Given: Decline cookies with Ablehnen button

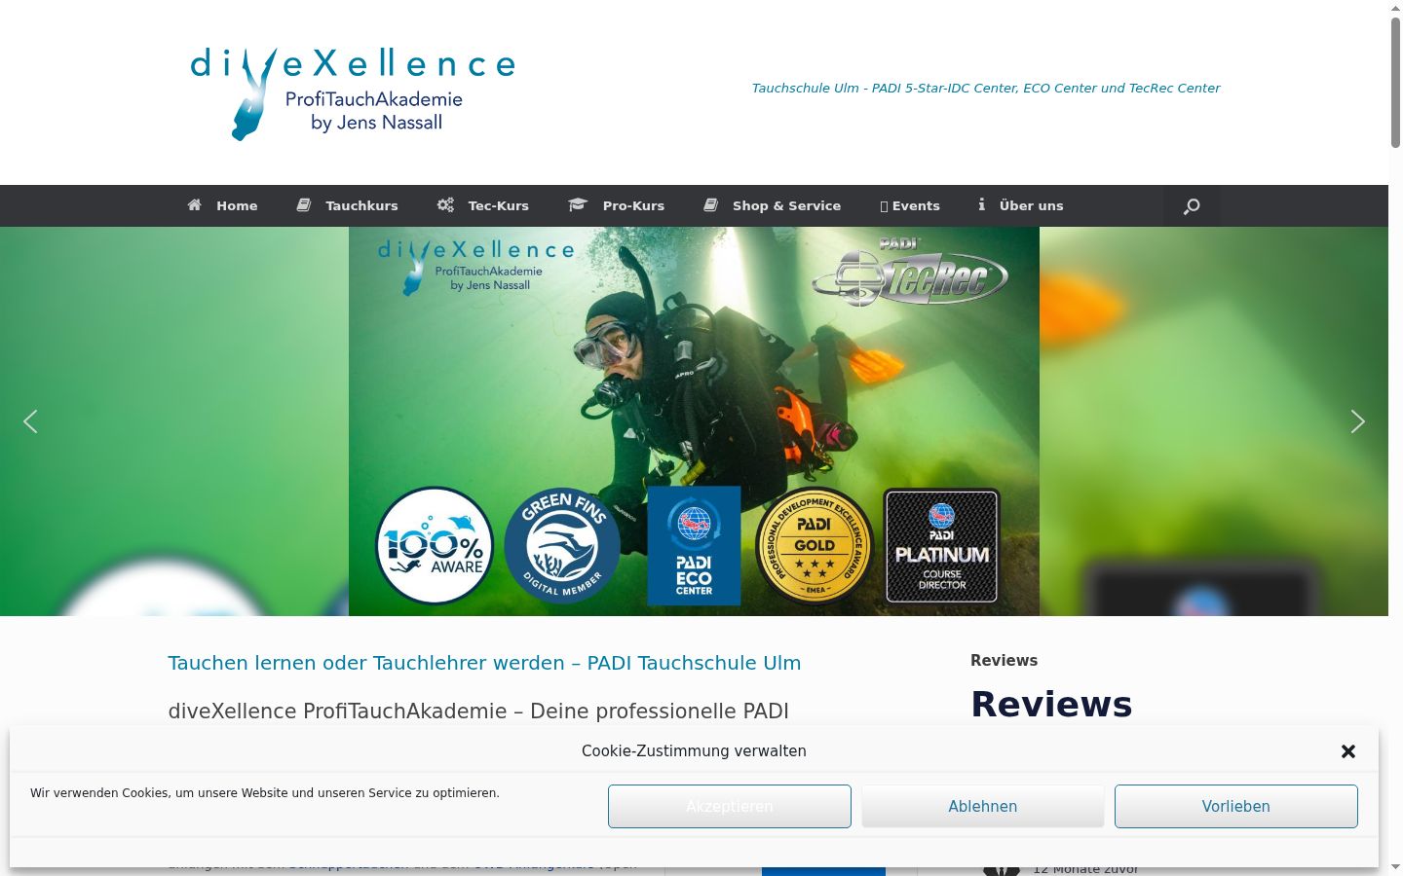Looking at the screenshot, I should pos(983,807).
